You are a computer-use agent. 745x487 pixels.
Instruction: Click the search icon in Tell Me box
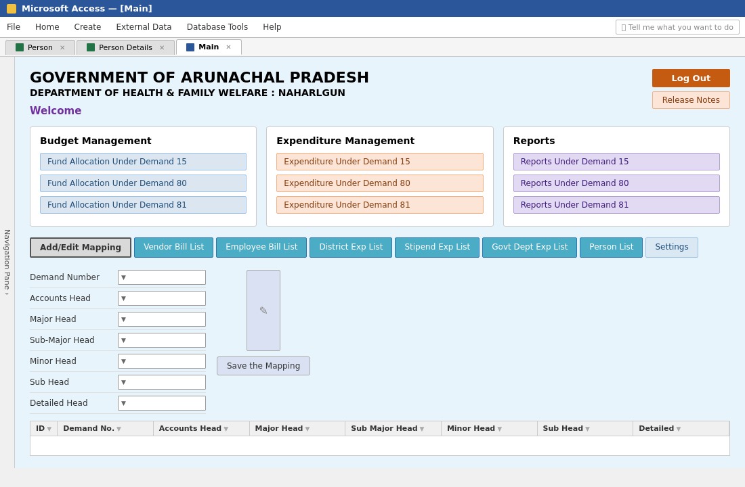[624, 27]
